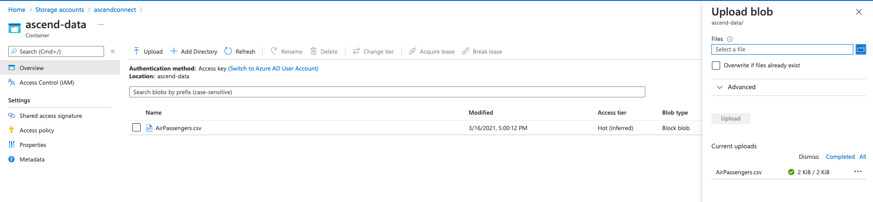The width and height of the screenshot is (873, 202).
Task: Click the Refresh circular arrow icon
Action: pyautogui.click(x=228, y=51)
